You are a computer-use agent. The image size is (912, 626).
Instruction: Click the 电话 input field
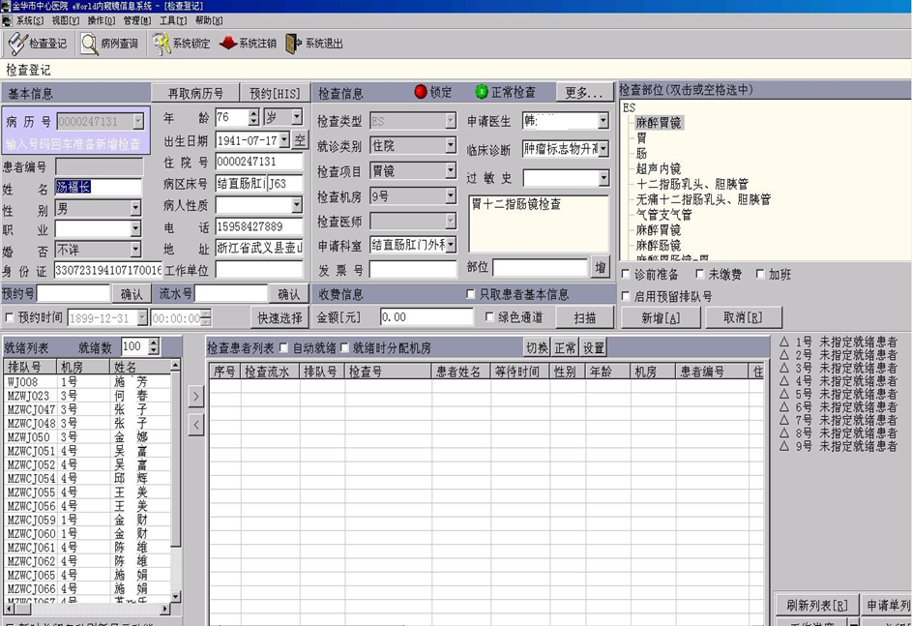tap(259, 226)
